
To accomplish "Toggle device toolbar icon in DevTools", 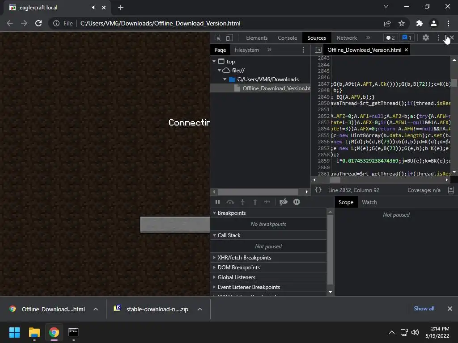I will pyautogui.click(x=229, y=38).
